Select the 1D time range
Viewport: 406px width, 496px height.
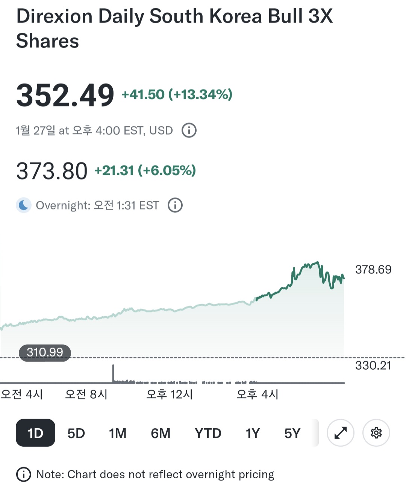pos(35,433)
